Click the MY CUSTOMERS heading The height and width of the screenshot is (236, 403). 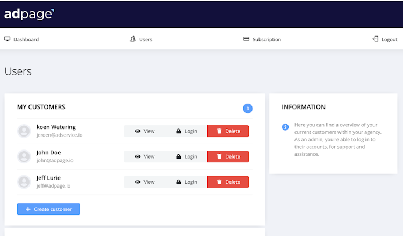(41, 107)
